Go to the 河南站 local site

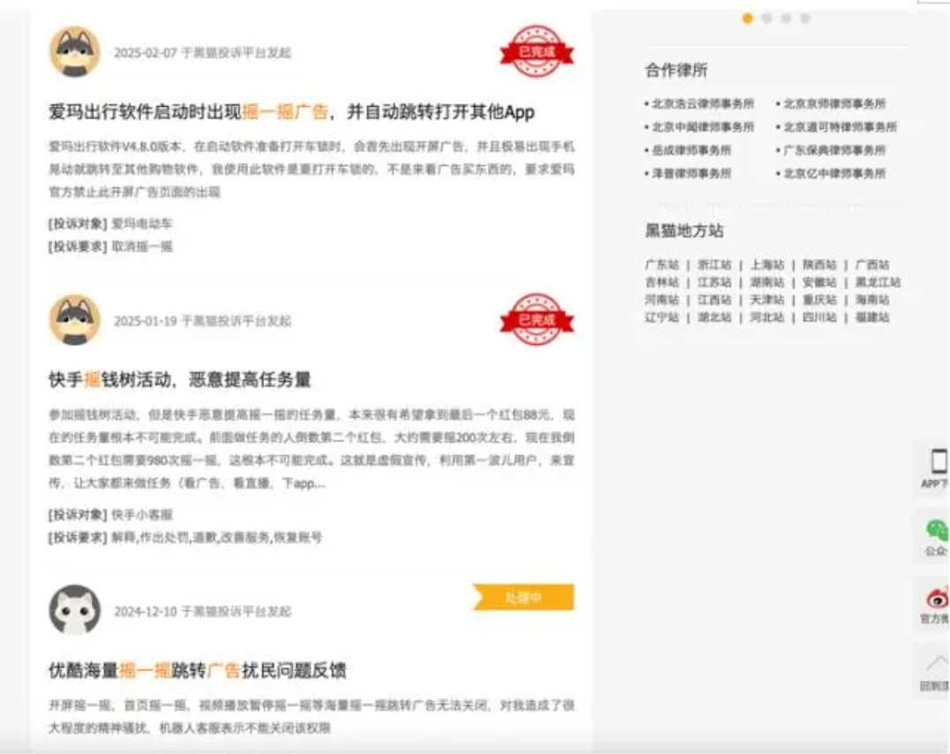click(661, 300)
